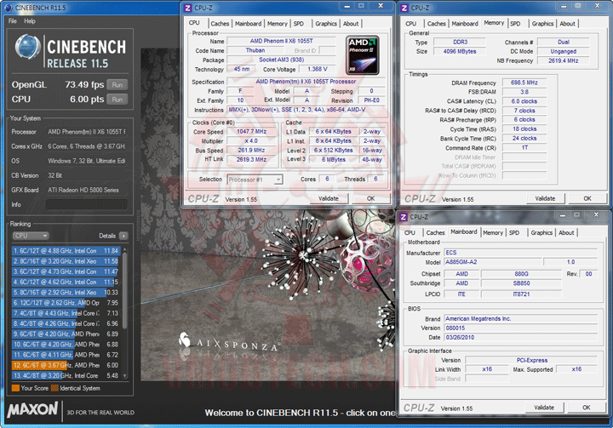
Task: Select ranking row 13 with score 5.48
Action: tap(66, 375)
